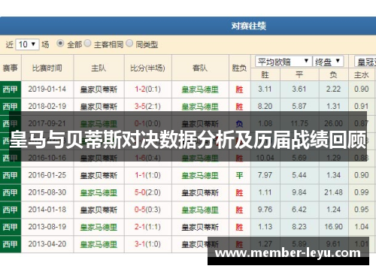376x272 pixels.
Task: Select the date 2015-08-30
Action: click(47, 192)
